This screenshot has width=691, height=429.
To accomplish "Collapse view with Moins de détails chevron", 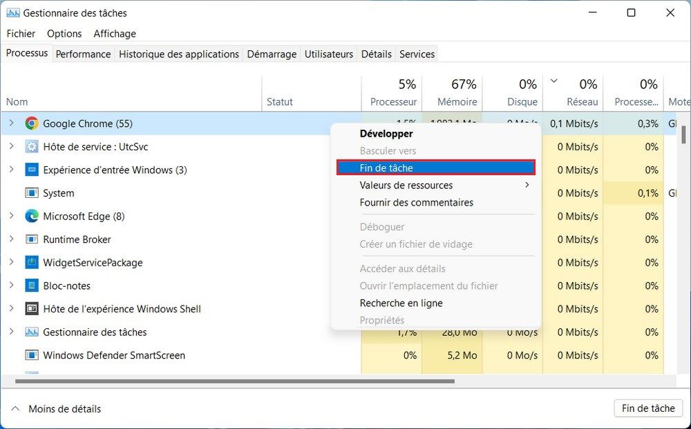I will tap(15, 408).
